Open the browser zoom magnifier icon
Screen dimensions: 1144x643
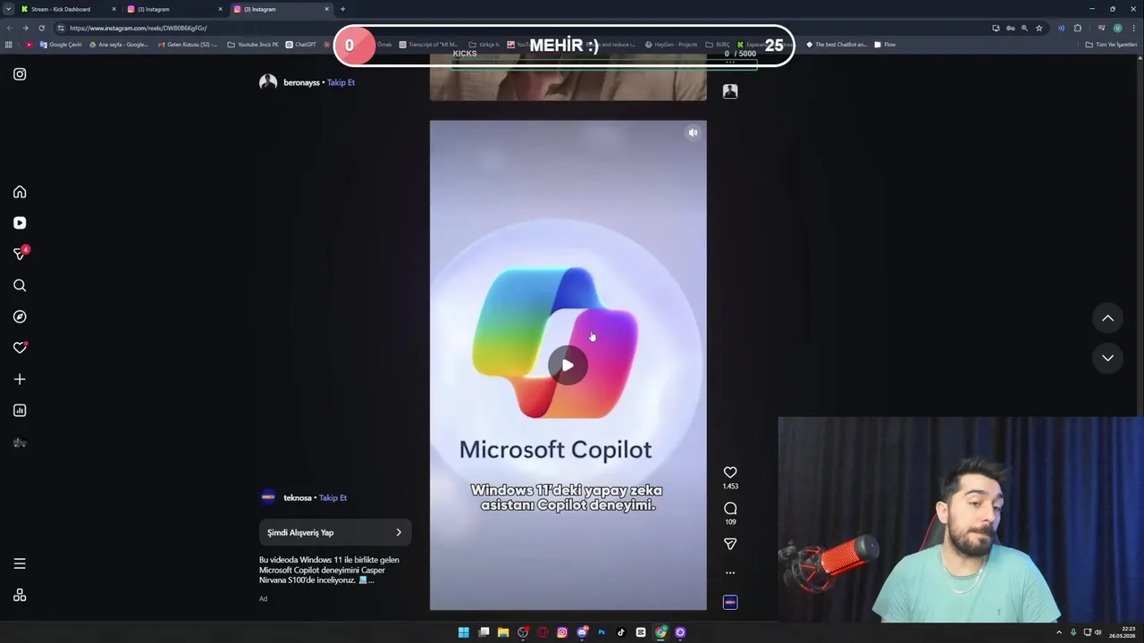coord(1024,28)
